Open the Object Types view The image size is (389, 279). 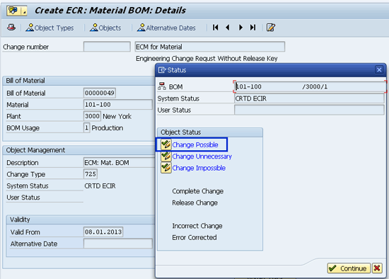[x=50, y=28]
